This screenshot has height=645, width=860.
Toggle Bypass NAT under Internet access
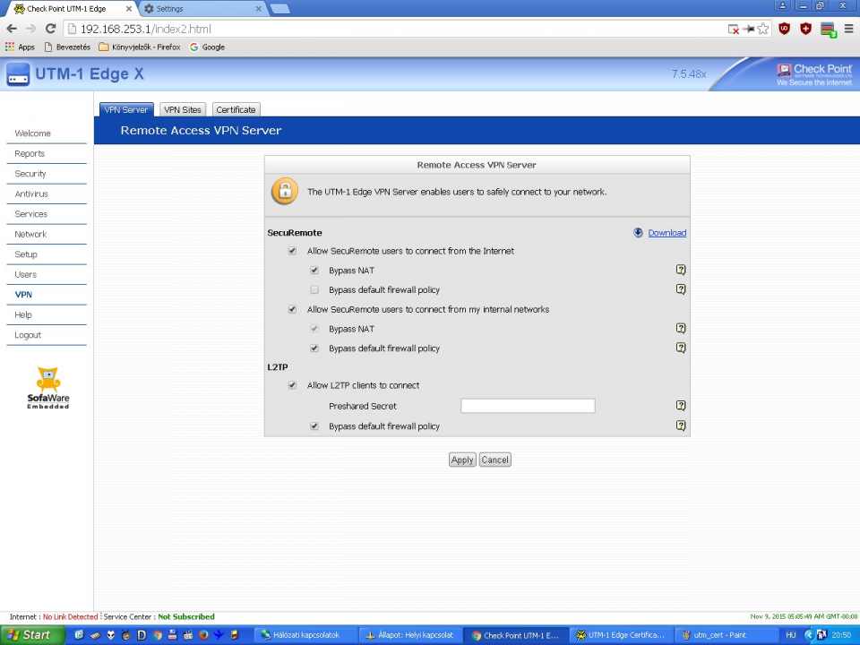click(314, 270)
